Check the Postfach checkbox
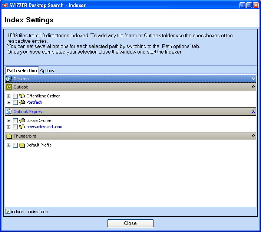This screenshot has width=261, height=232. (15, 102)
